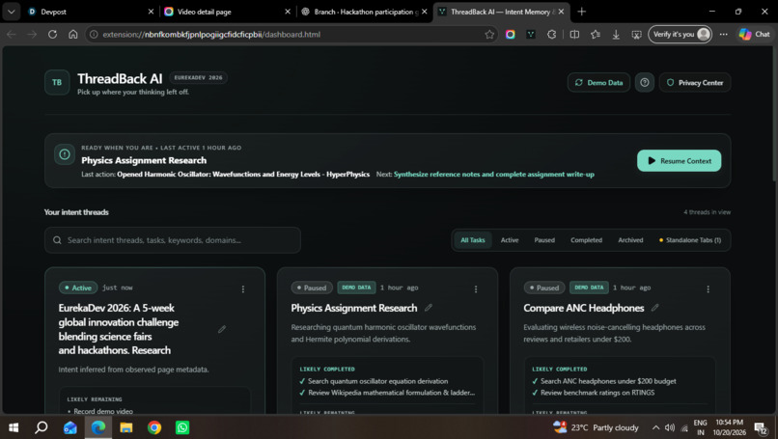Switch to the Devpost browser tab
This screenshot has width=778, height=439.
pos(91,12)
